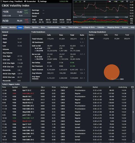Viewport: 135px width, 143px height.
Task: Click the trades list scroll-down arrow
Action: pos(133,141)
